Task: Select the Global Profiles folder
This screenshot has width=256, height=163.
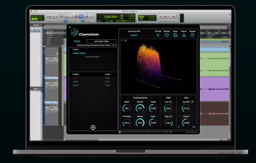Action: (x=79, y=53)
